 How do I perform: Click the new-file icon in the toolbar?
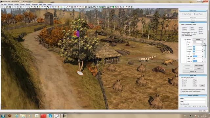[5, 7]
